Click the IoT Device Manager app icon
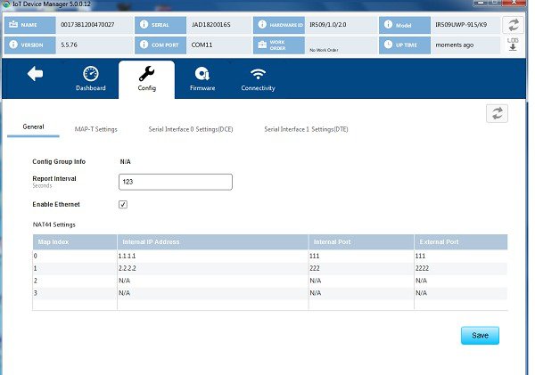 tap(6, 4)
